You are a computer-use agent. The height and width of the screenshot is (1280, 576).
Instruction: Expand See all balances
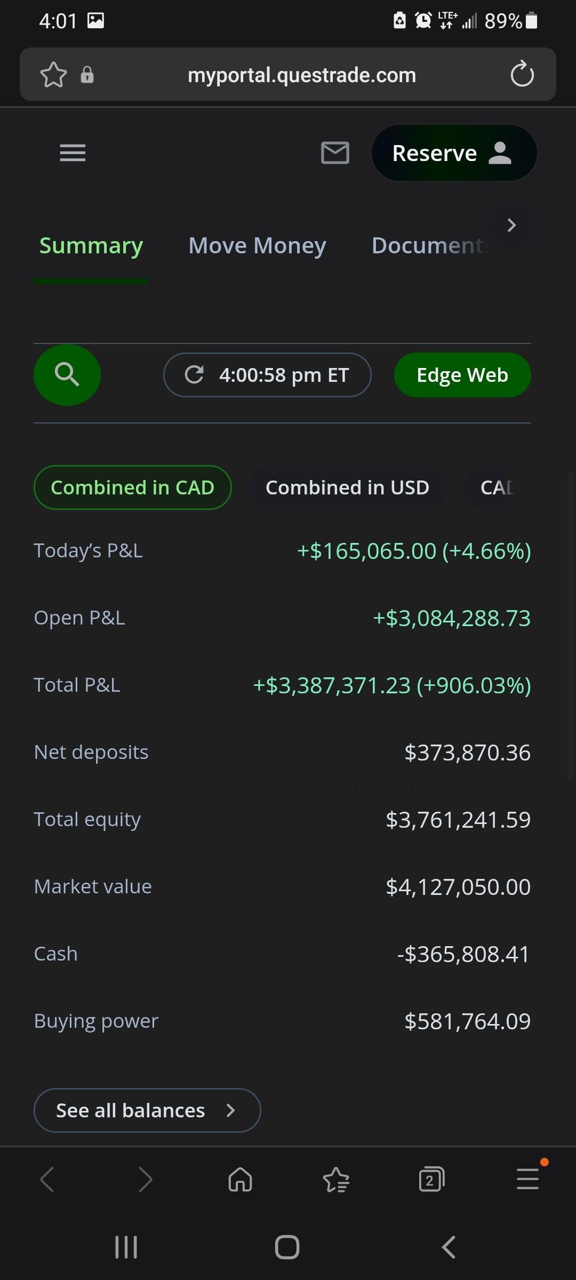pos(147,1110)
